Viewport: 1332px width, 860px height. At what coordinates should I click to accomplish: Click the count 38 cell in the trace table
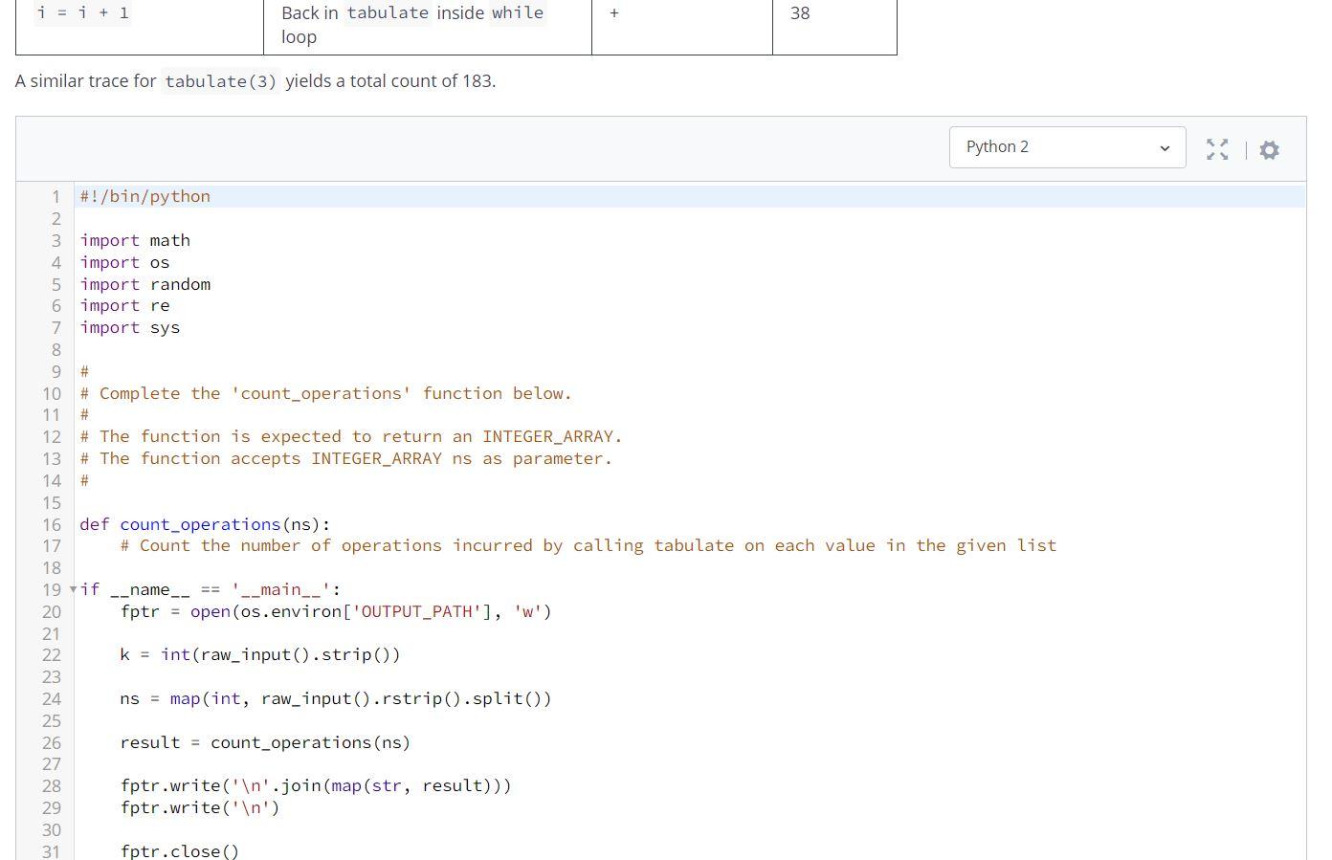tap(800, 12)
